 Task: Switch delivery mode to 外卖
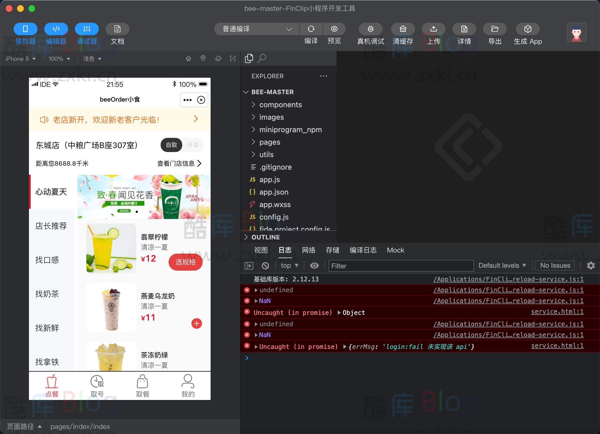193,145
